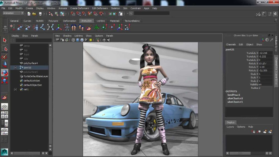Toggle Textured display checker icon
The image size is (279, 157).
click(x=86, y=40)
